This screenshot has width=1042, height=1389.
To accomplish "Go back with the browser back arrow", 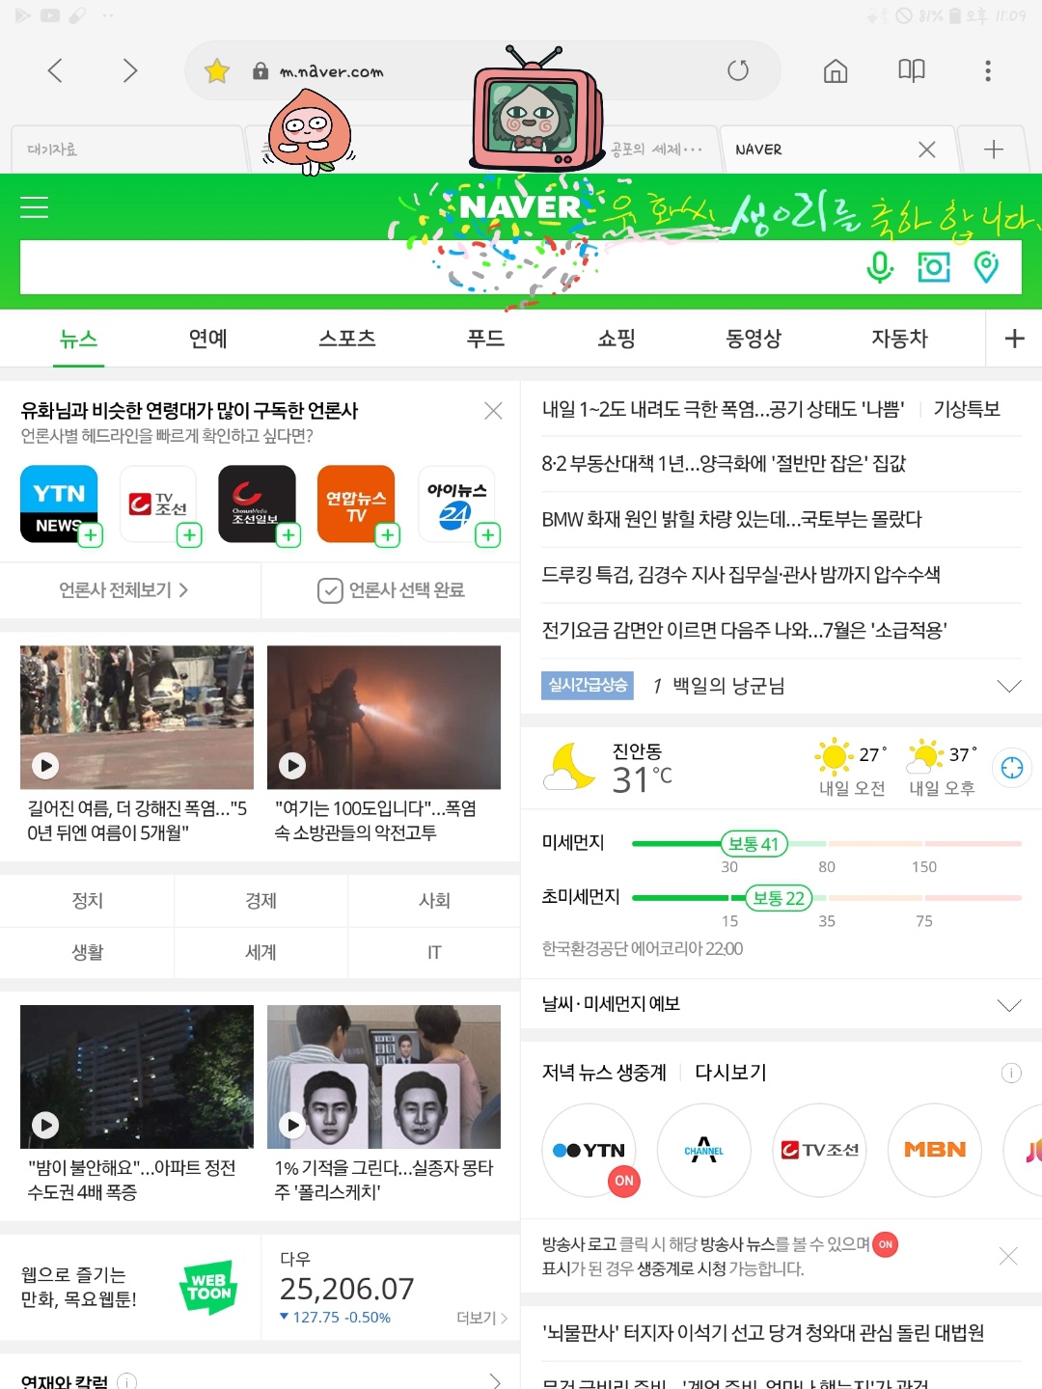I will pos(55,70).
